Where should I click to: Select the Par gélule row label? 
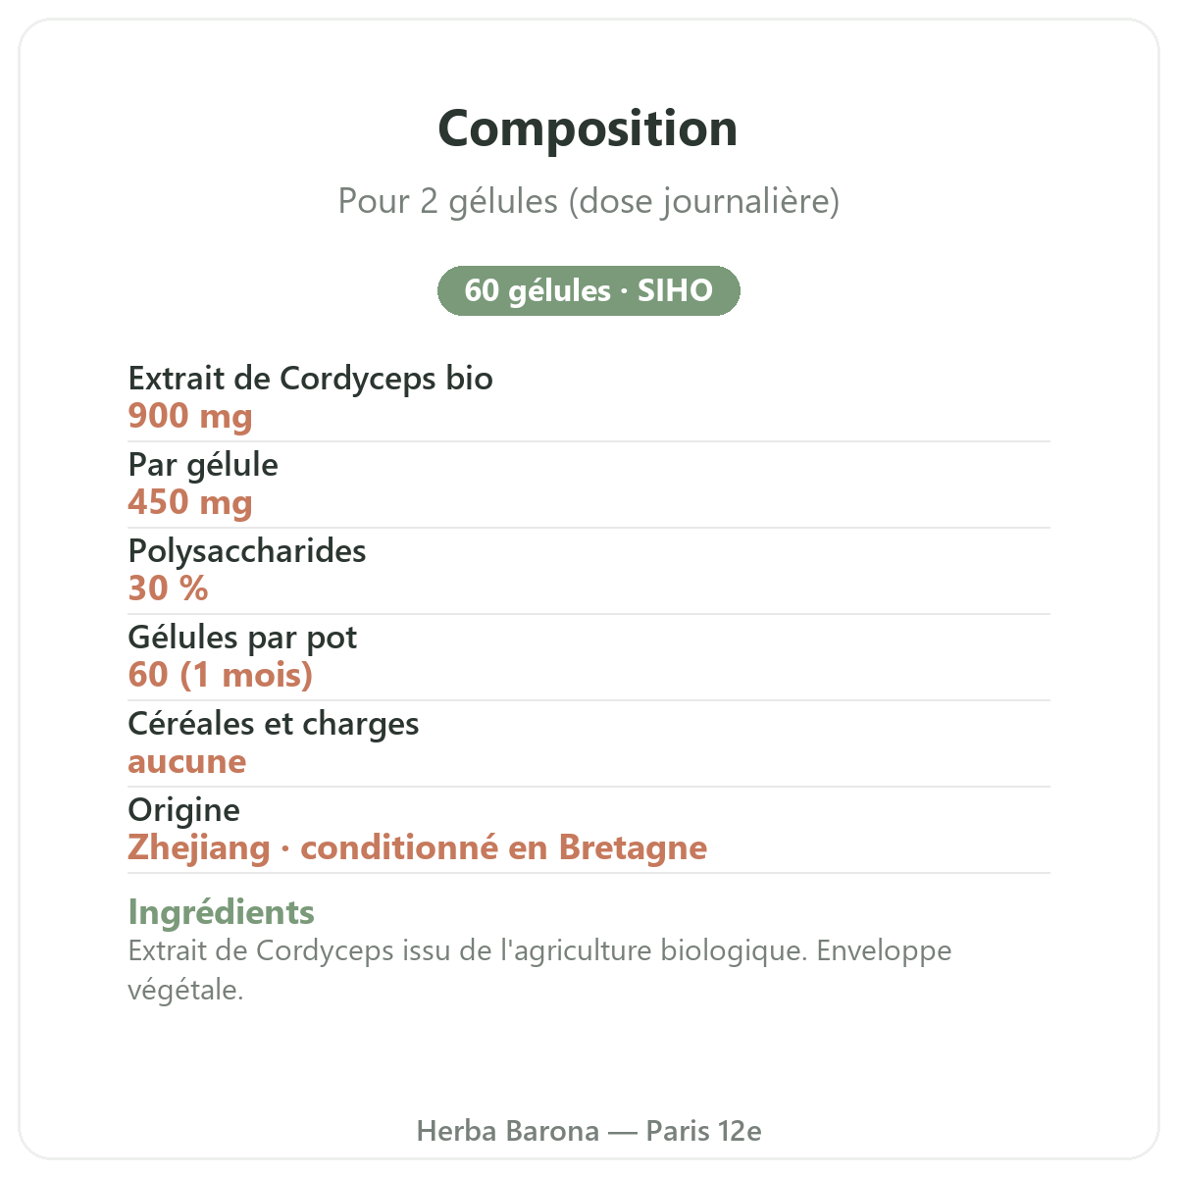click(203, 465)
